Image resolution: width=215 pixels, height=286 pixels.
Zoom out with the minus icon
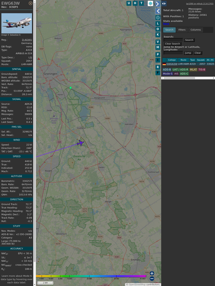(x=152, y=279)
